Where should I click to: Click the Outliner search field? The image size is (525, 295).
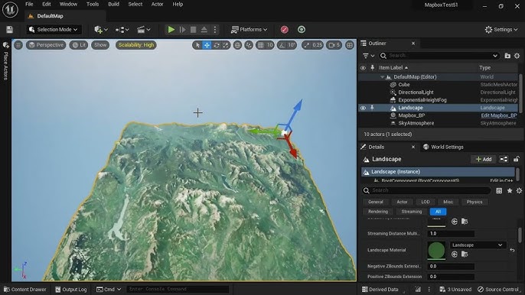(x=439, y=56)
